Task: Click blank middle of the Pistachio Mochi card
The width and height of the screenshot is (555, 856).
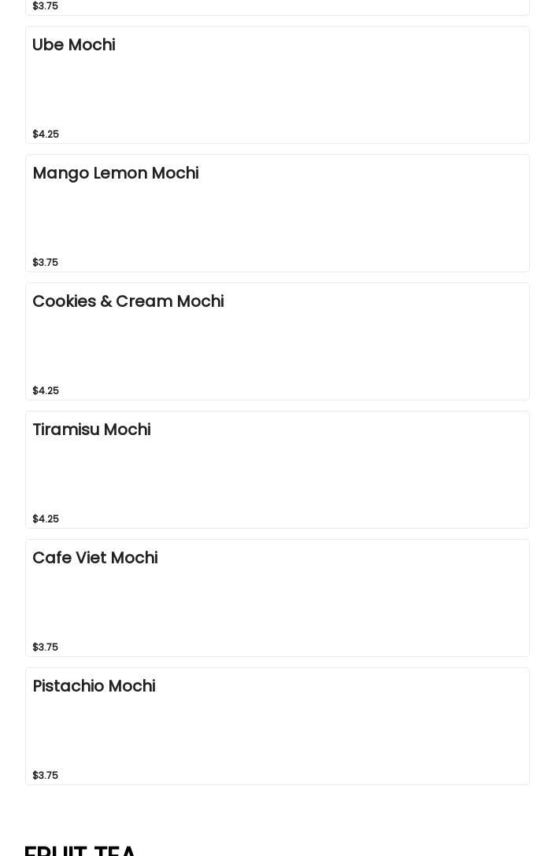Action: [277, 730]
